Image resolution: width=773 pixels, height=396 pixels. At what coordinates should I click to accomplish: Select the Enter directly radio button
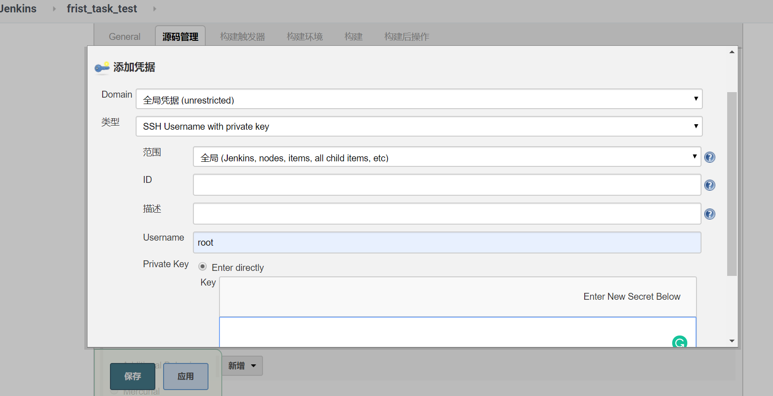(203, 267)
